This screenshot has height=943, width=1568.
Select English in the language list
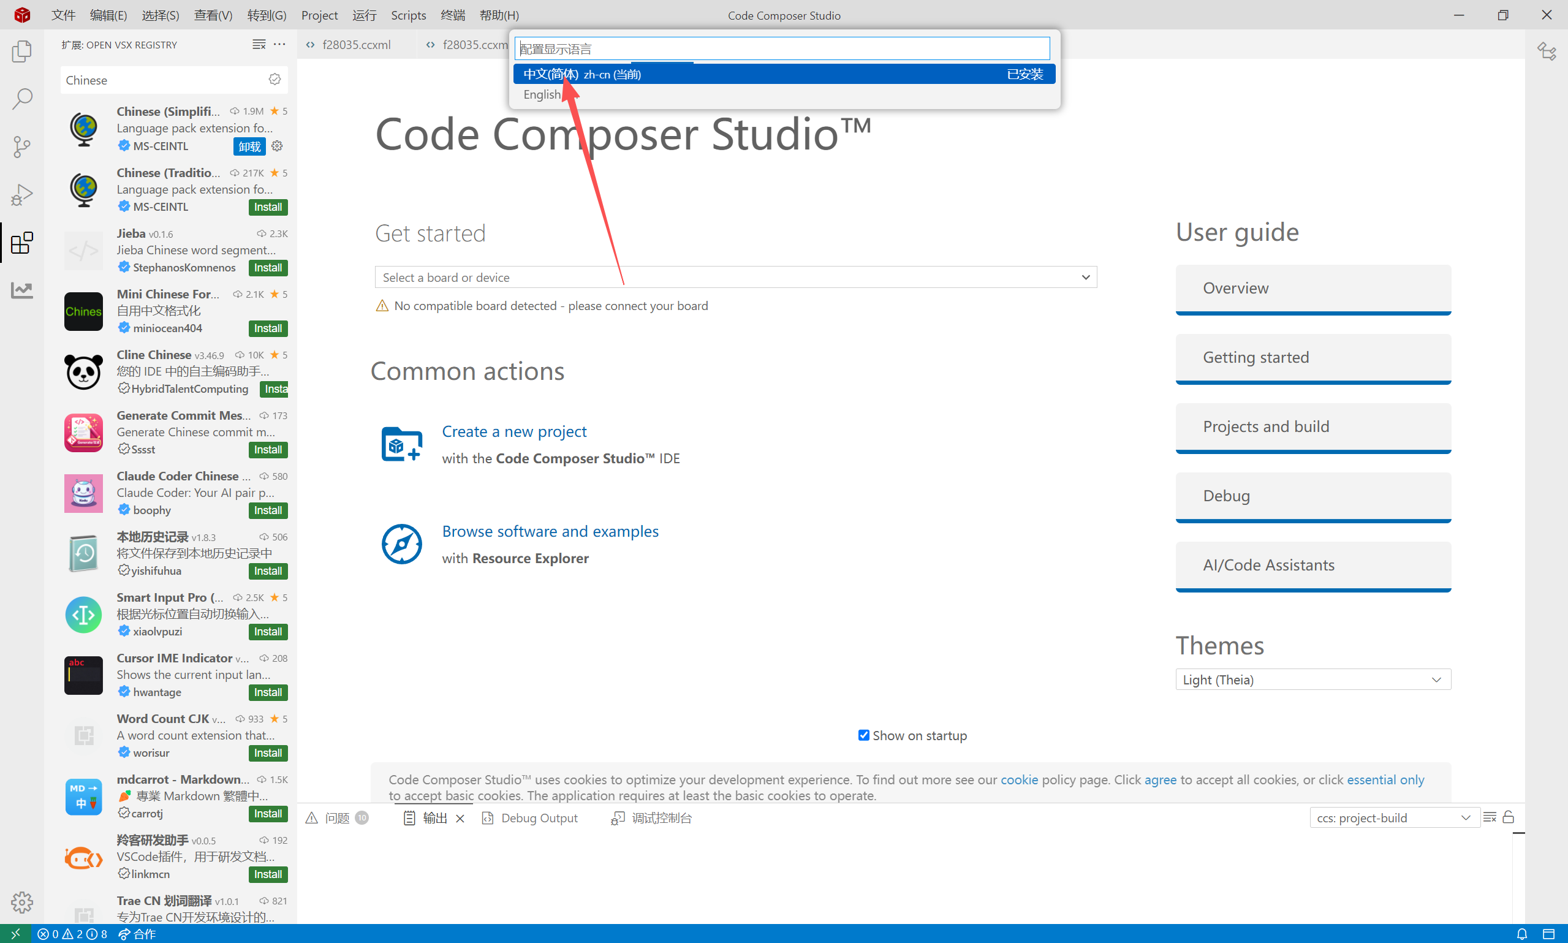pos(542,95)
